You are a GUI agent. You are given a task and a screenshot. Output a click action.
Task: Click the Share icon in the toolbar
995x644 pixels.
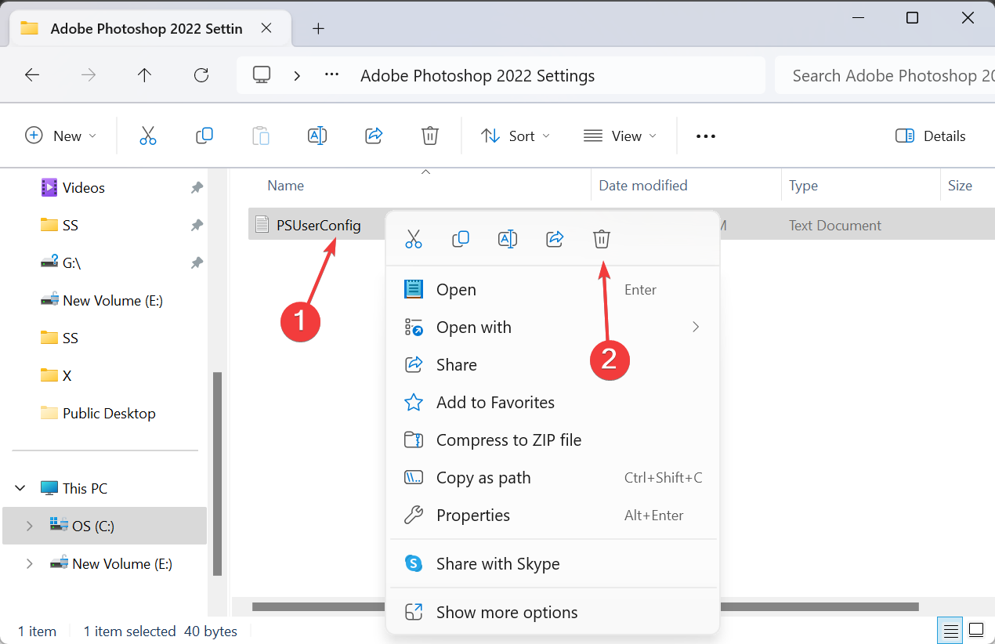pyautogui.click(x=374, y=136)
